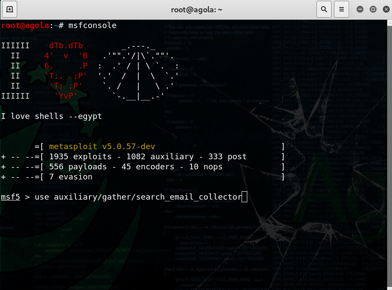
Task: Click the terminal vertical scrollbar
Action: (x=389, y=155)
